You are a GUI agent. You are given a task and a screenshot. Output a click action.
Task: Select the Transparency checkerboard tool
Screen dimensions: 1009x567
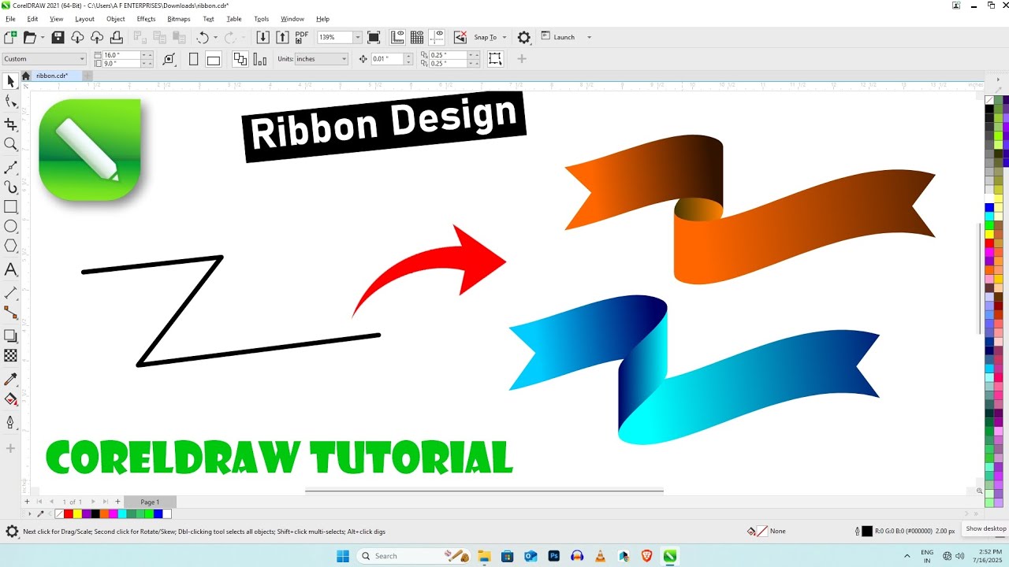tap(10, 356)
